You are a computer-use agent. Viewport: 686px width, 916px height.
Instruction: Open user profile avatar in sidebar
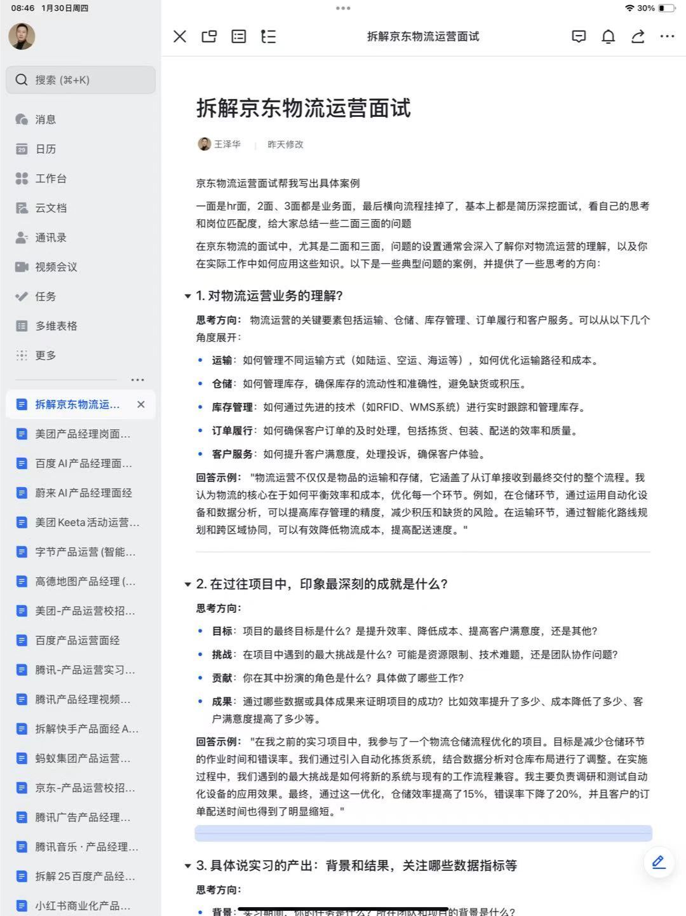pyautogui.click(x=22, y=36)
